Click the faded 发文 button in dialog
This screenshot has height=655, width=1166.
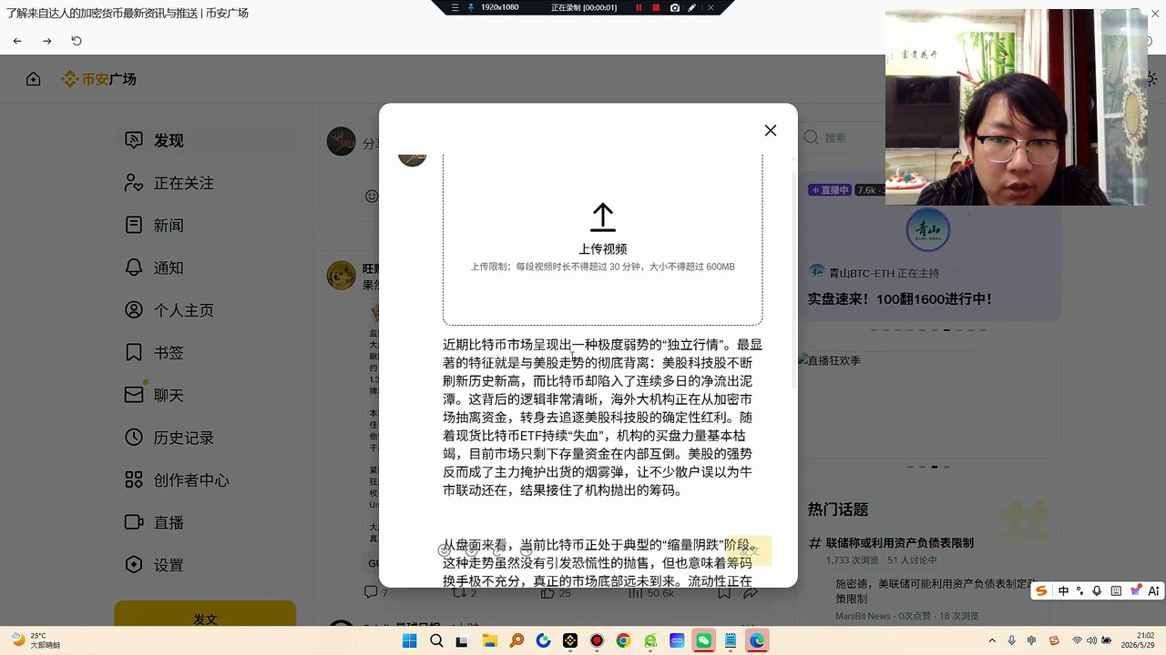point(749,550)
